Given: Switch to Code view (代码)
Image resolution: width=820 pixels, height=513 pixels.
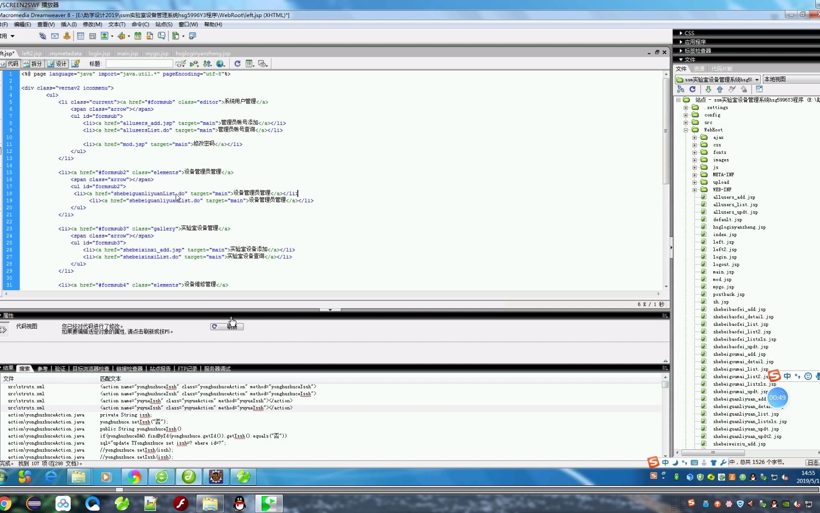Looking at the screenshot, I should [9, 64].
